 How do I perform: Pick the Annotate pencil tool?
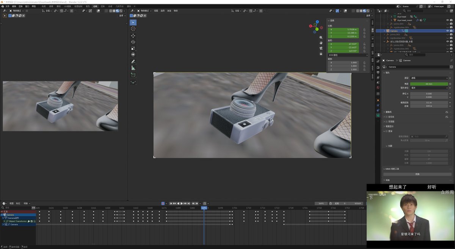tap(133, 61)
